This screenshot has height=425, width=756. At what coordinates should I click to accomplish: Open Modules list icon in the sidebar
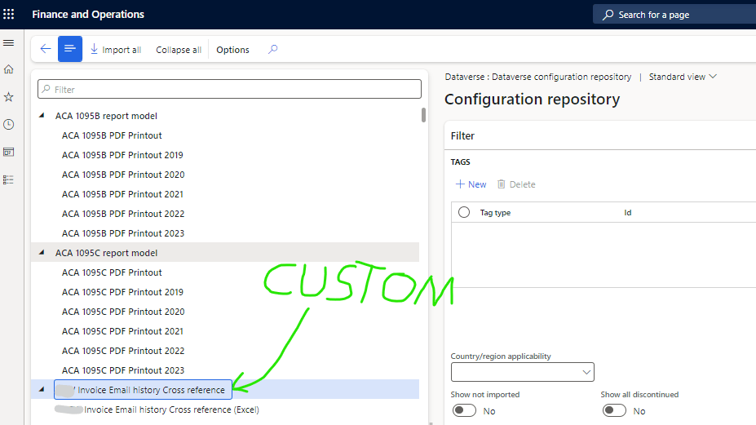pos(9,179)
